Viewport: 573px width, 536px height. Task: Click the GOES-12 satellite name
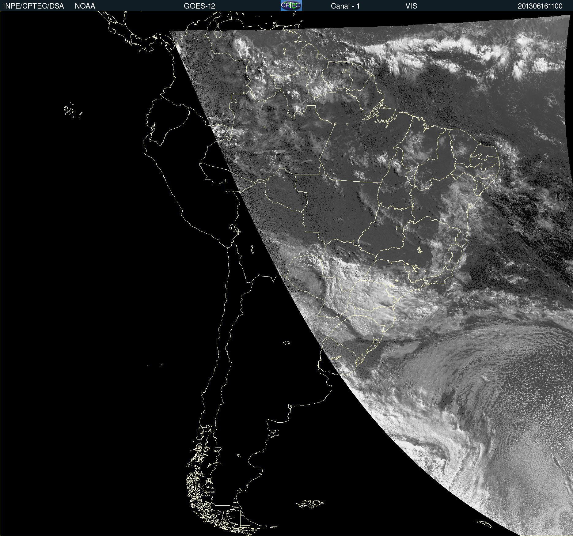(x=199, y=6)
